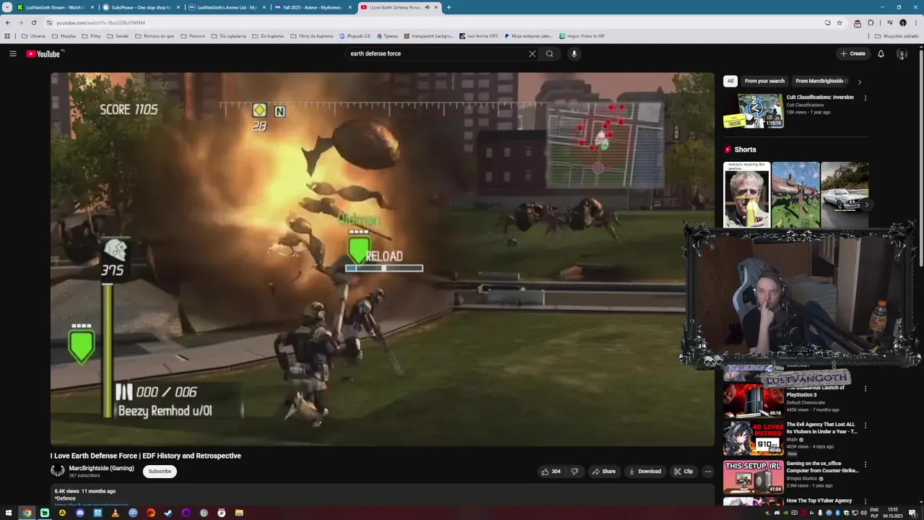Open The Evil Agency video thumbnail
Viewport: 924px width, 520px height.
tap(753, 438)
